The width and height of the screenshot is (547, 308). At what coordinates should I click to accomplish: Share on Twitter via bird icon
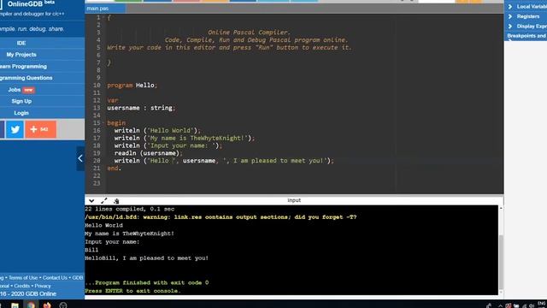click(15, 129)
